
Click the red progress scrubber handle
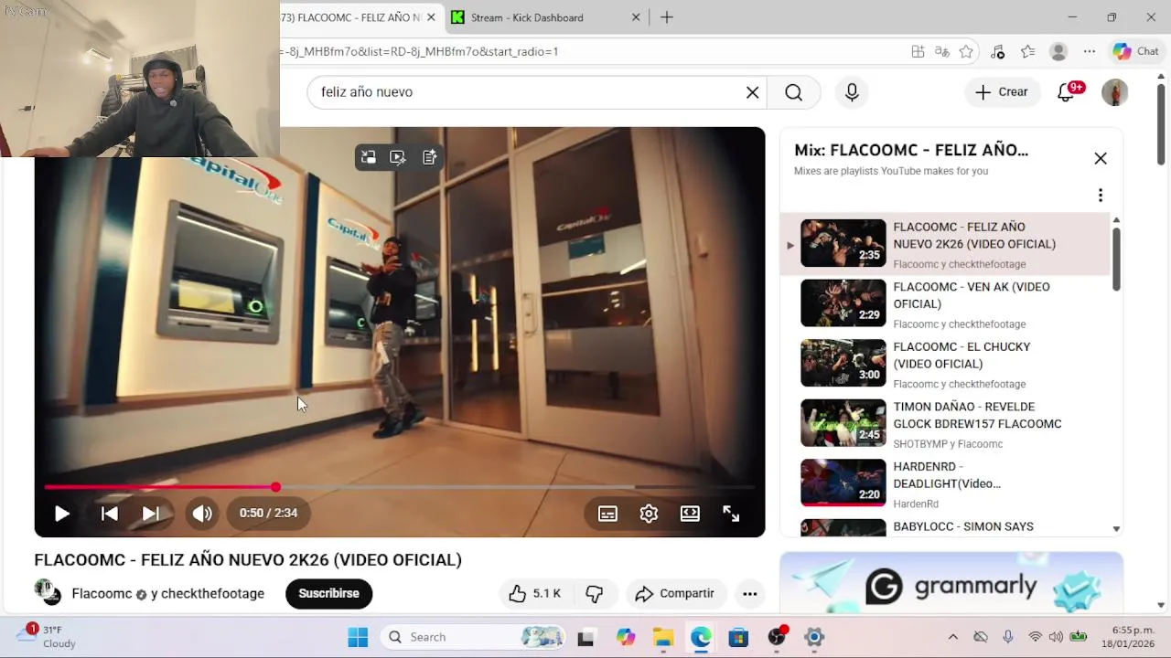click(275, 487)
